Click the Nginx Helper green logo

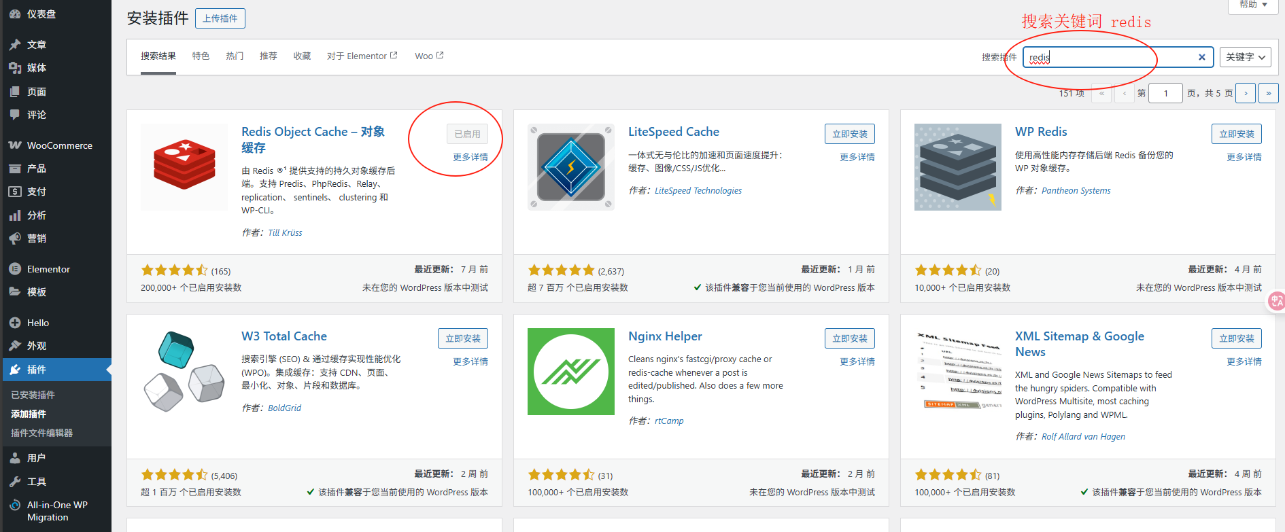[571, 372]
